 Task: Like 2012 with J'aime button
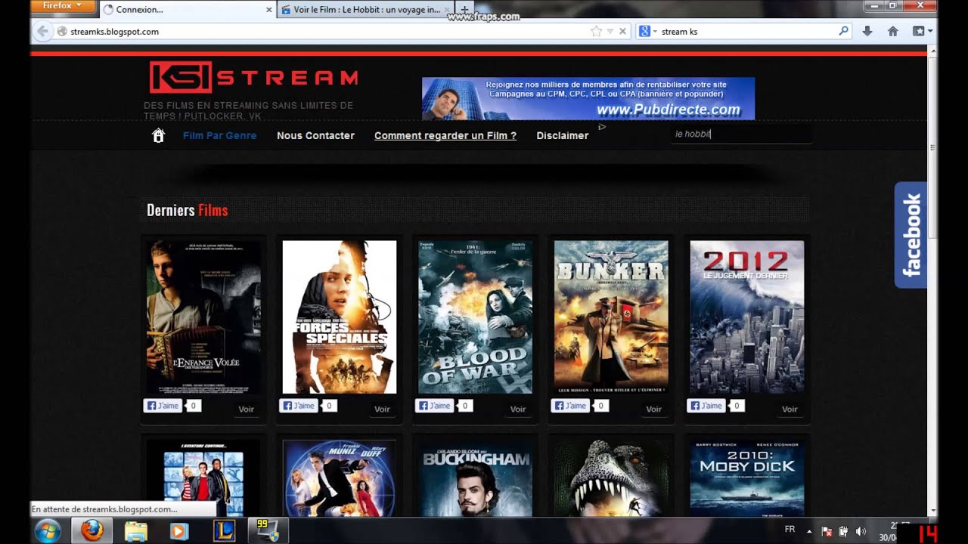[x=706, y=406]
